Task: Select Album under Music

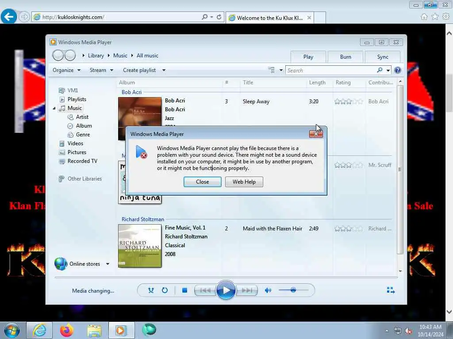Action: [x=80, y=126]
